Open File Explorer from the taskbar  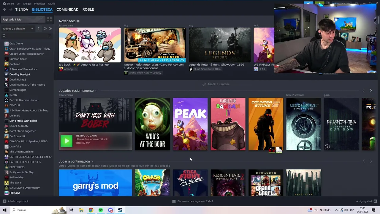[x=81, y=210]
